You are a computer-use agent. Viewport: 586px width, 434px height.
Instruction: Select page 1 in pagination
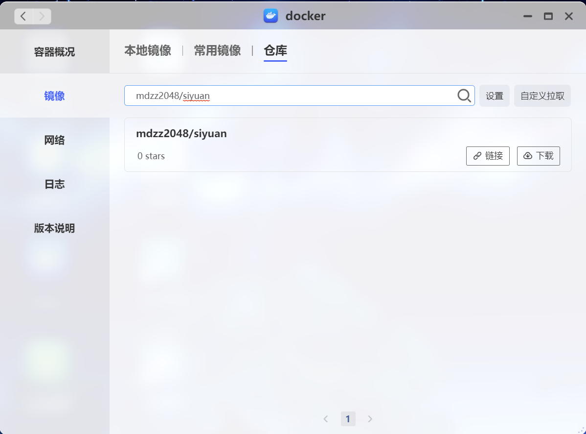348,419
